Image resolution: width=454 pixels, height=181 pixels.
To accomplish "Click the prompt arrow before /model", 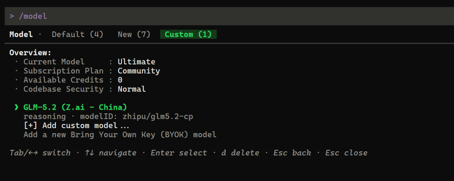I will tap(12, 16).
